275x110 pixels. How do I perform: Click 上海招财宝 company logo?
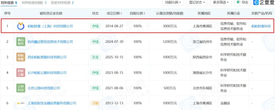coord(21,103)
